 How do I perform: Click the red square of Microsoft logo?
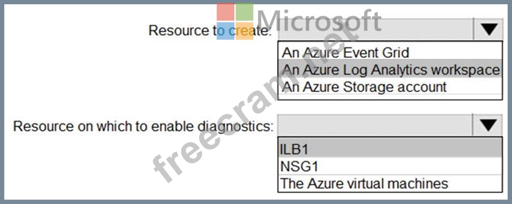(x=226, y=12)
